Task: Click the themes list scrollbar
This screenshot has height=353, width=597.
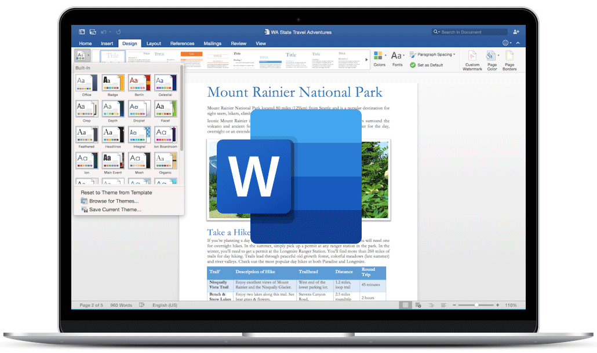Action: [x=182, y=108]
